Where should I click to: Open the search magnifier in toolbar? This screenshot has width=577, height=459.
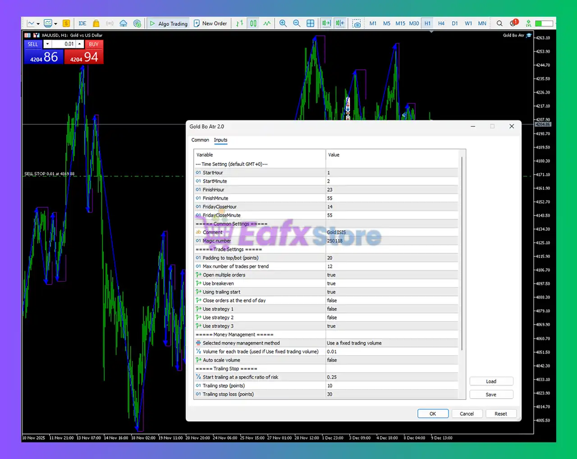click(x=499, y=23)
